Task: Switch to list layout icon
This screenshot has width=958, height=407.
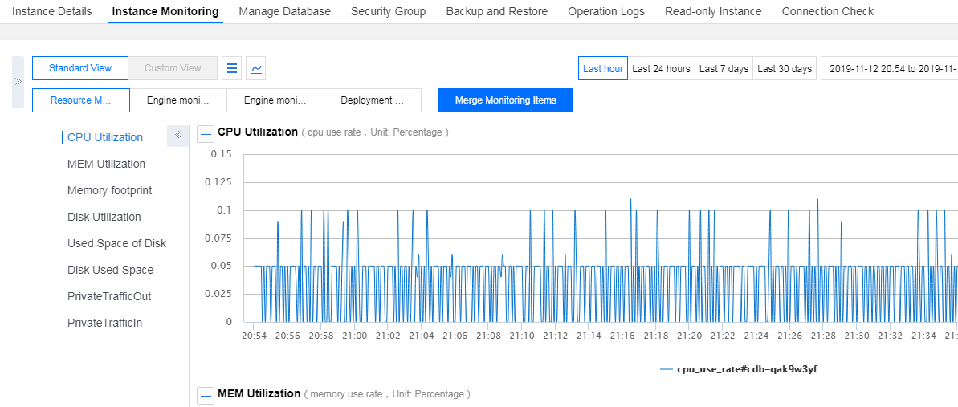Action: pos(232,68)
